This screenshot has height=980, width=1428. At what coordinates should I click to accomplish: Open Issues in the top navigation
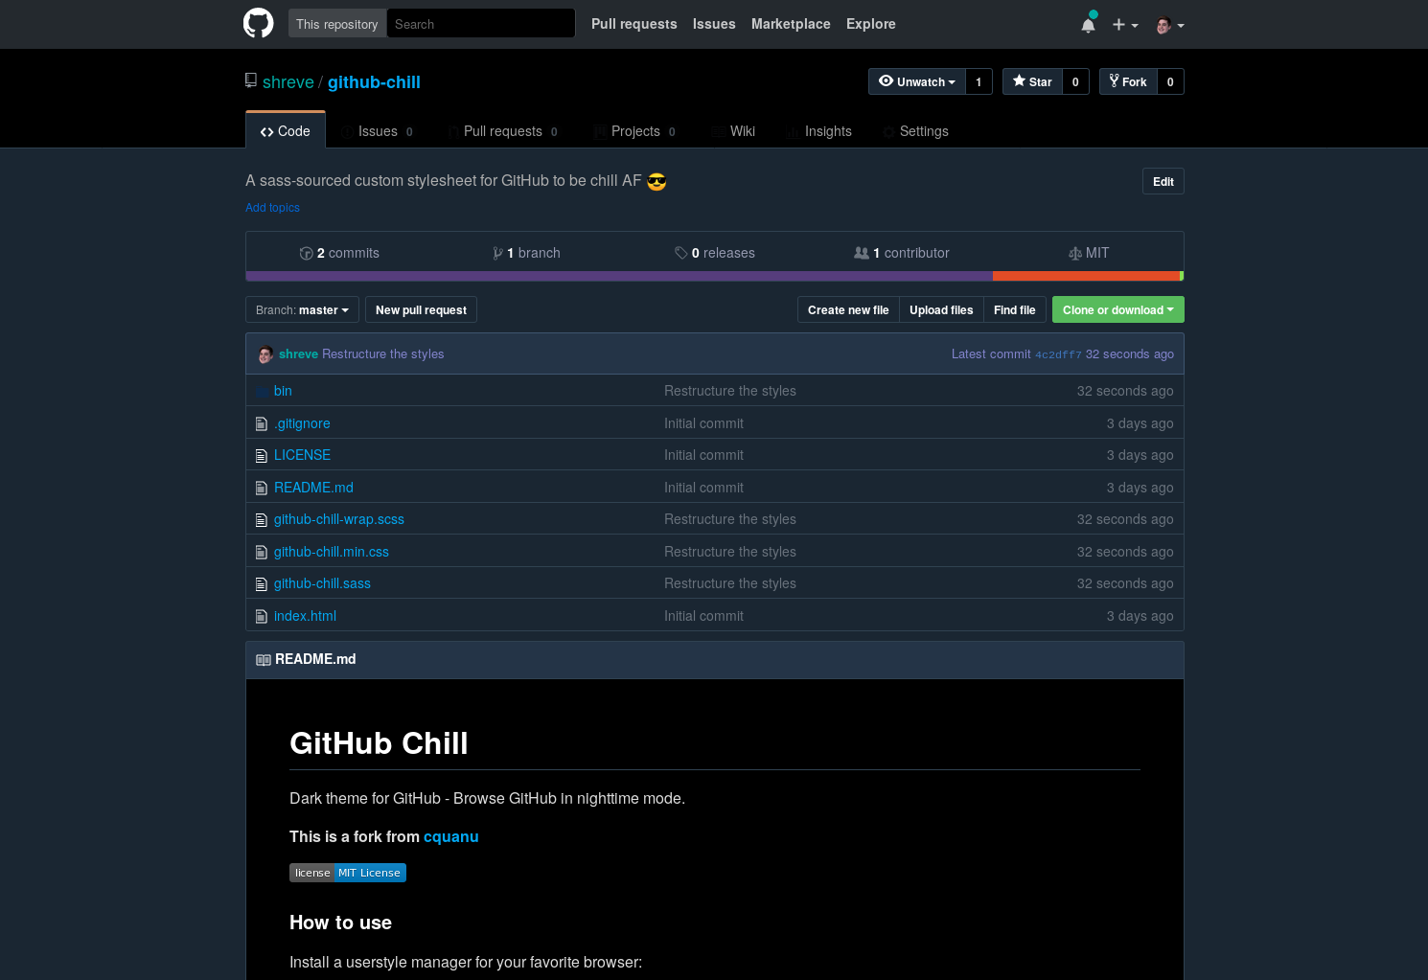(x=714, y=24)
